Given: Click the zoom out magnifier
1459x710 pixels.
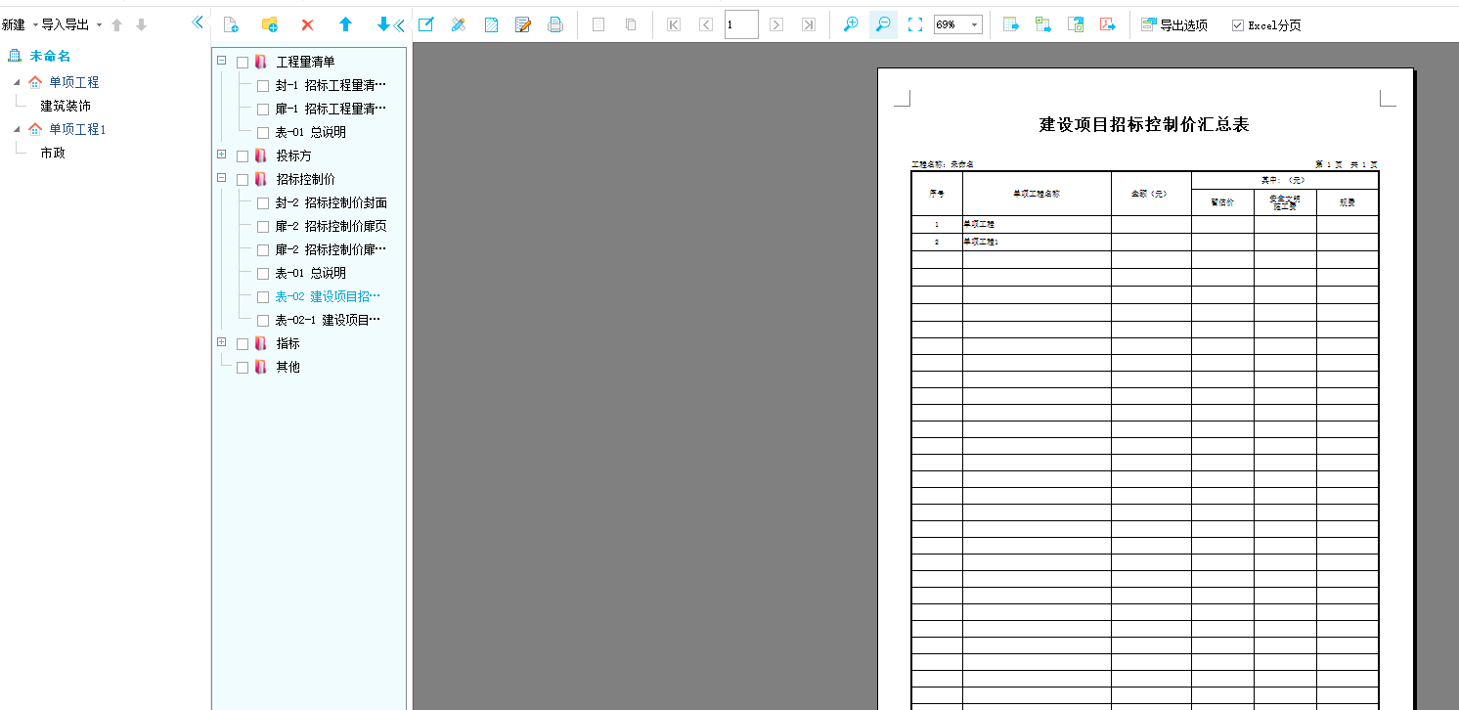Looking at the screenshot, I should (x=883, y=24).
